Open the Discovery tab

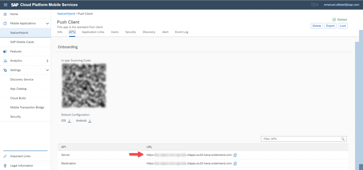(149, 32)
